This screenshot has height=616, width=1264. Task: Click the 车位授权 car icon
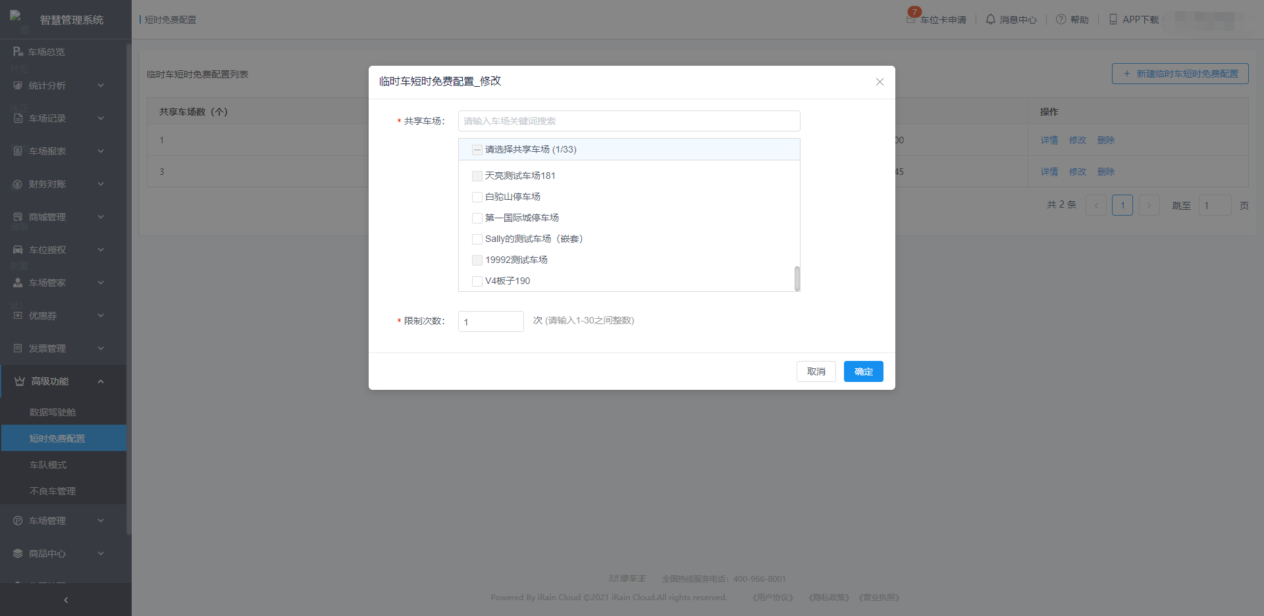[18, 250]
